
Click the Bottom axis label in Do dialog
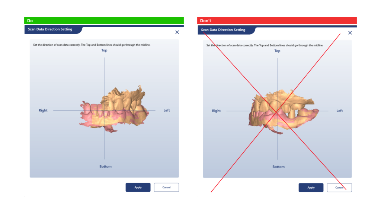tap(105, 166)
